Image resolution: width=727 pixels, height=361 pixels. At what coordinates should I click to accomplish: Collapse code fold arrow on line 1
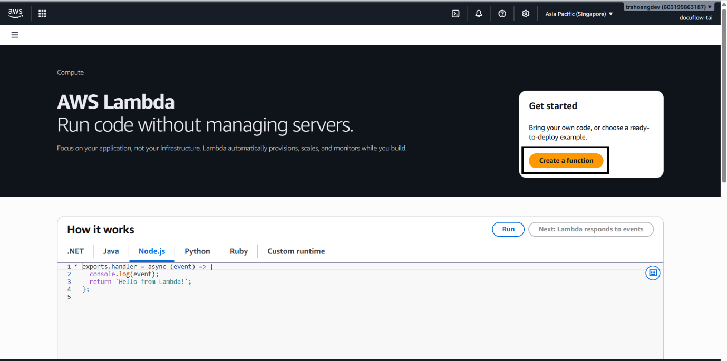coord(76,266)
